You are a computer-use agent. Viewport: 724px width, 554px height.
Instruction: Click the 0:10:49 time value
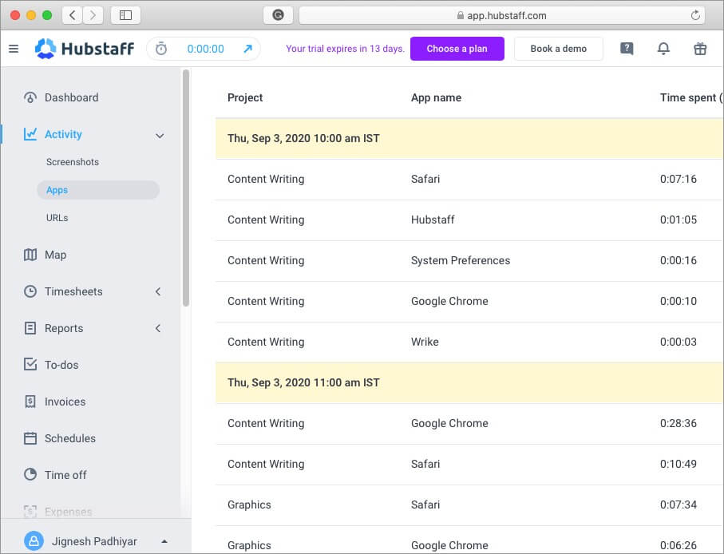pos(679,464)
